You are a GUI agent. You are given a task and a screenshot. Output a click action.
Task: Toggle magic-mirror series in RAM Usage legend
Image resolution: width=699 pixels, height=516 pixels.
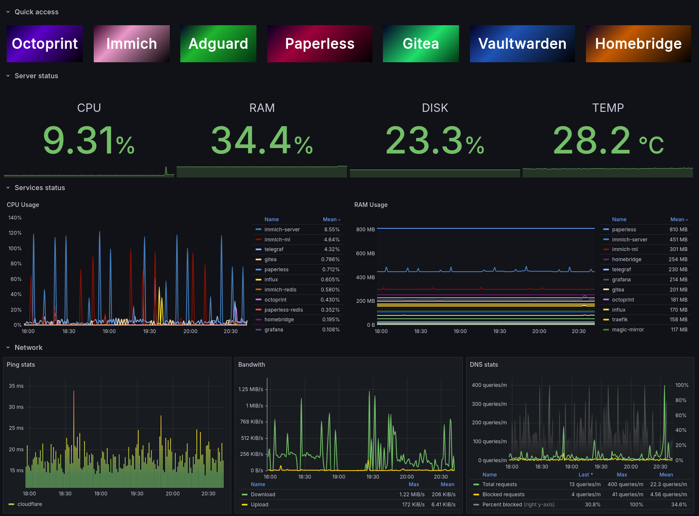628,330
